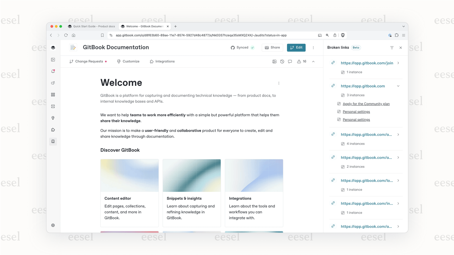
Task: Open the filter icon in Broken links panel
Action: (392, 47)
